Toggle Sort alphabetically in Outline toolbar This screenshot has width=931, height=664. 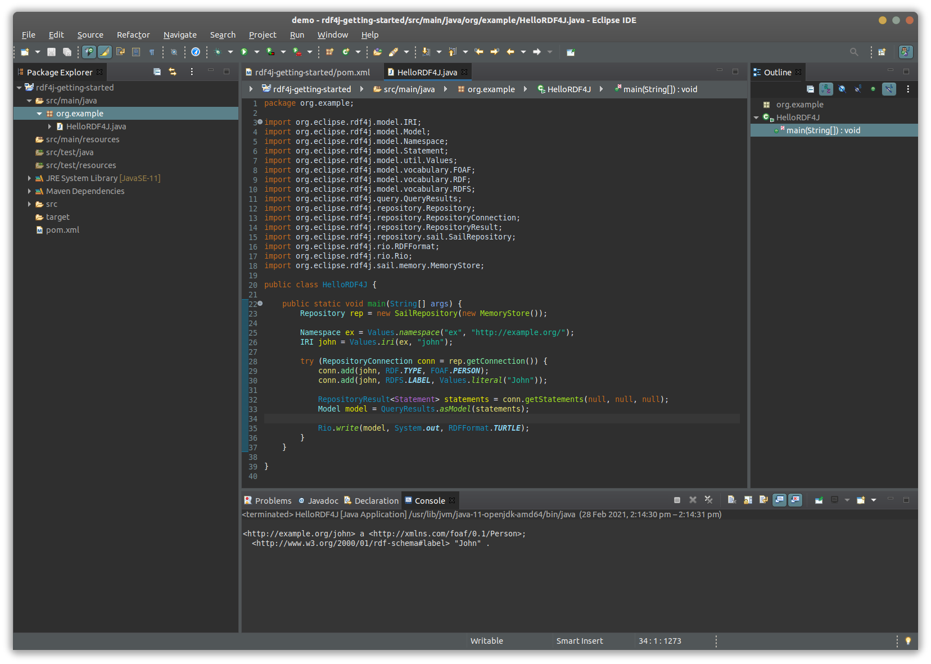(826, 89)
